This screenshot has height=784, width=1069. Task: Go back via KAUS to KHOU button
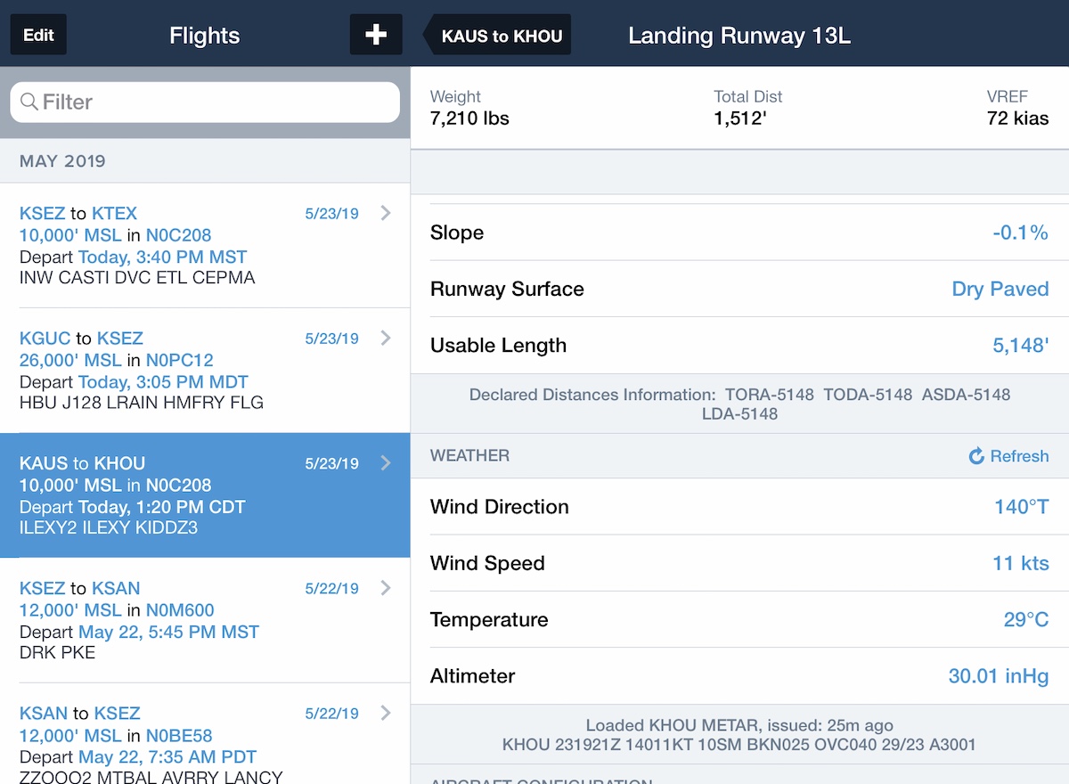pyautogui.click(x=496, y=36)
